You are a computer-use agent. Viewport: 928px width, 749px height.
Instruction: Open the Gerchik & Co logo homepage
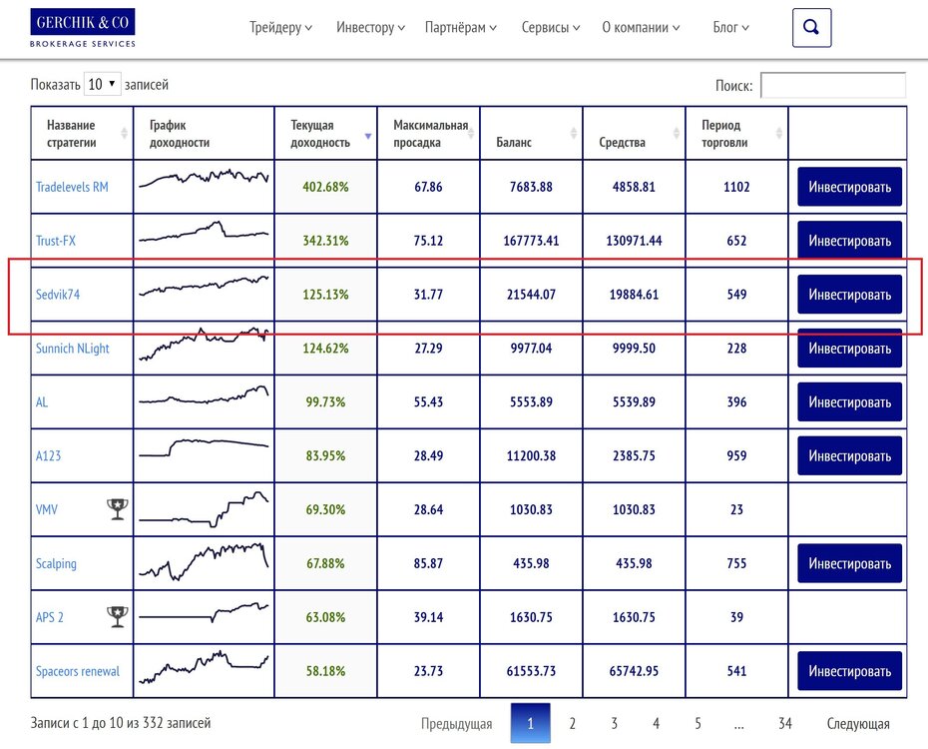tap(82, 28)
